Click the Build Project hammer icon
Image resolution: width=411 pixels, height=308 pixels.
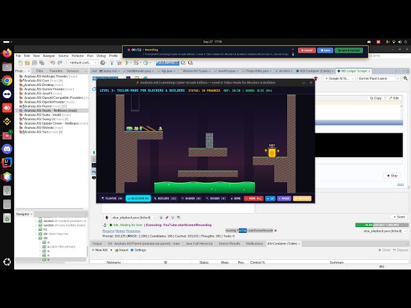click(112, 63)
